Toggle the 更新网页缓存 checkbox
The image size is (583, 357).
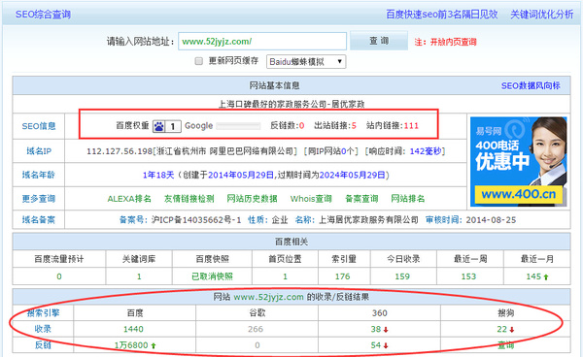(199, 61)
